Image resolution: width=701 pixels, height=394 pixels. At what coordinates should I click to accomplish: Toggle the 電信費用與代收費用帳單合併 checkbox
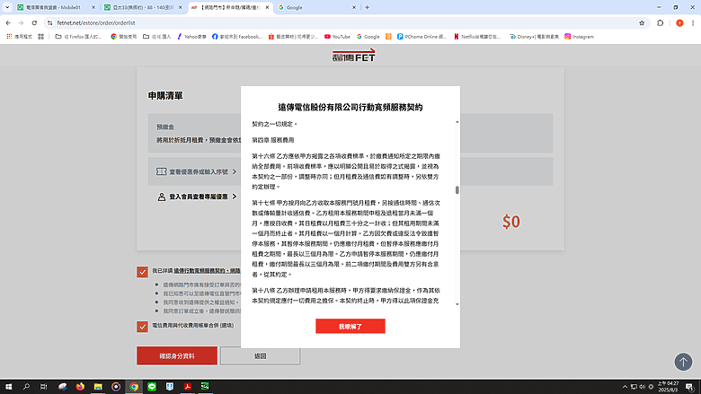pos(142,327)
